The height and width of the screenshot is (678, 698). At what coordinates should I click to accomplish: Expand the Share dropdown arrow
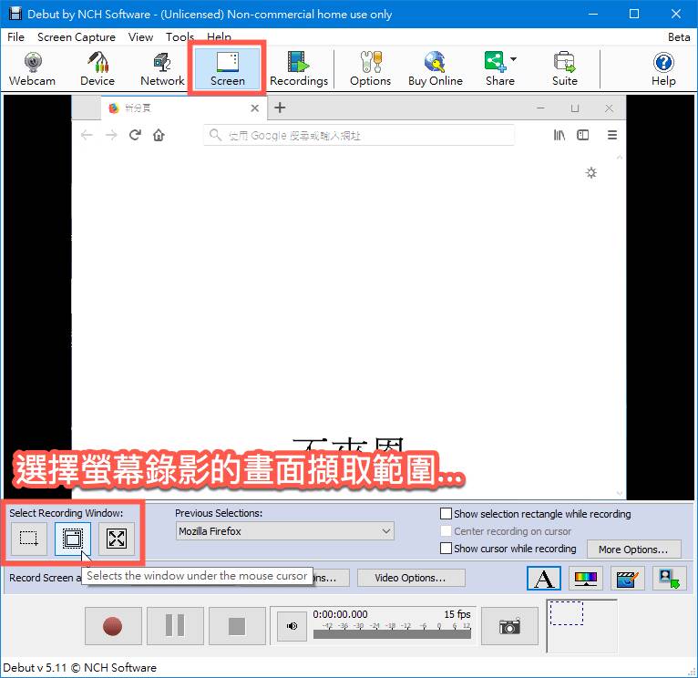[514, 59]
